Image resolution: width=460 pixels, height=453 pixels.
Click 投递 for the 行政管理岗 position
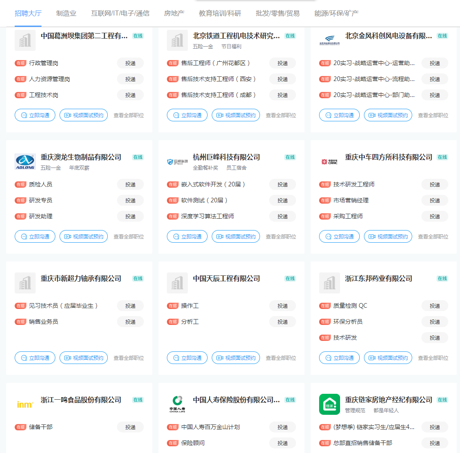pos(130,63)
